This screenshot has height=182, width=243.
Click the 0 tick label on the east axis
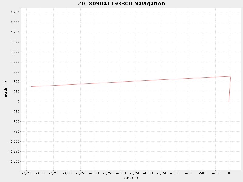(x=229, y=173)
